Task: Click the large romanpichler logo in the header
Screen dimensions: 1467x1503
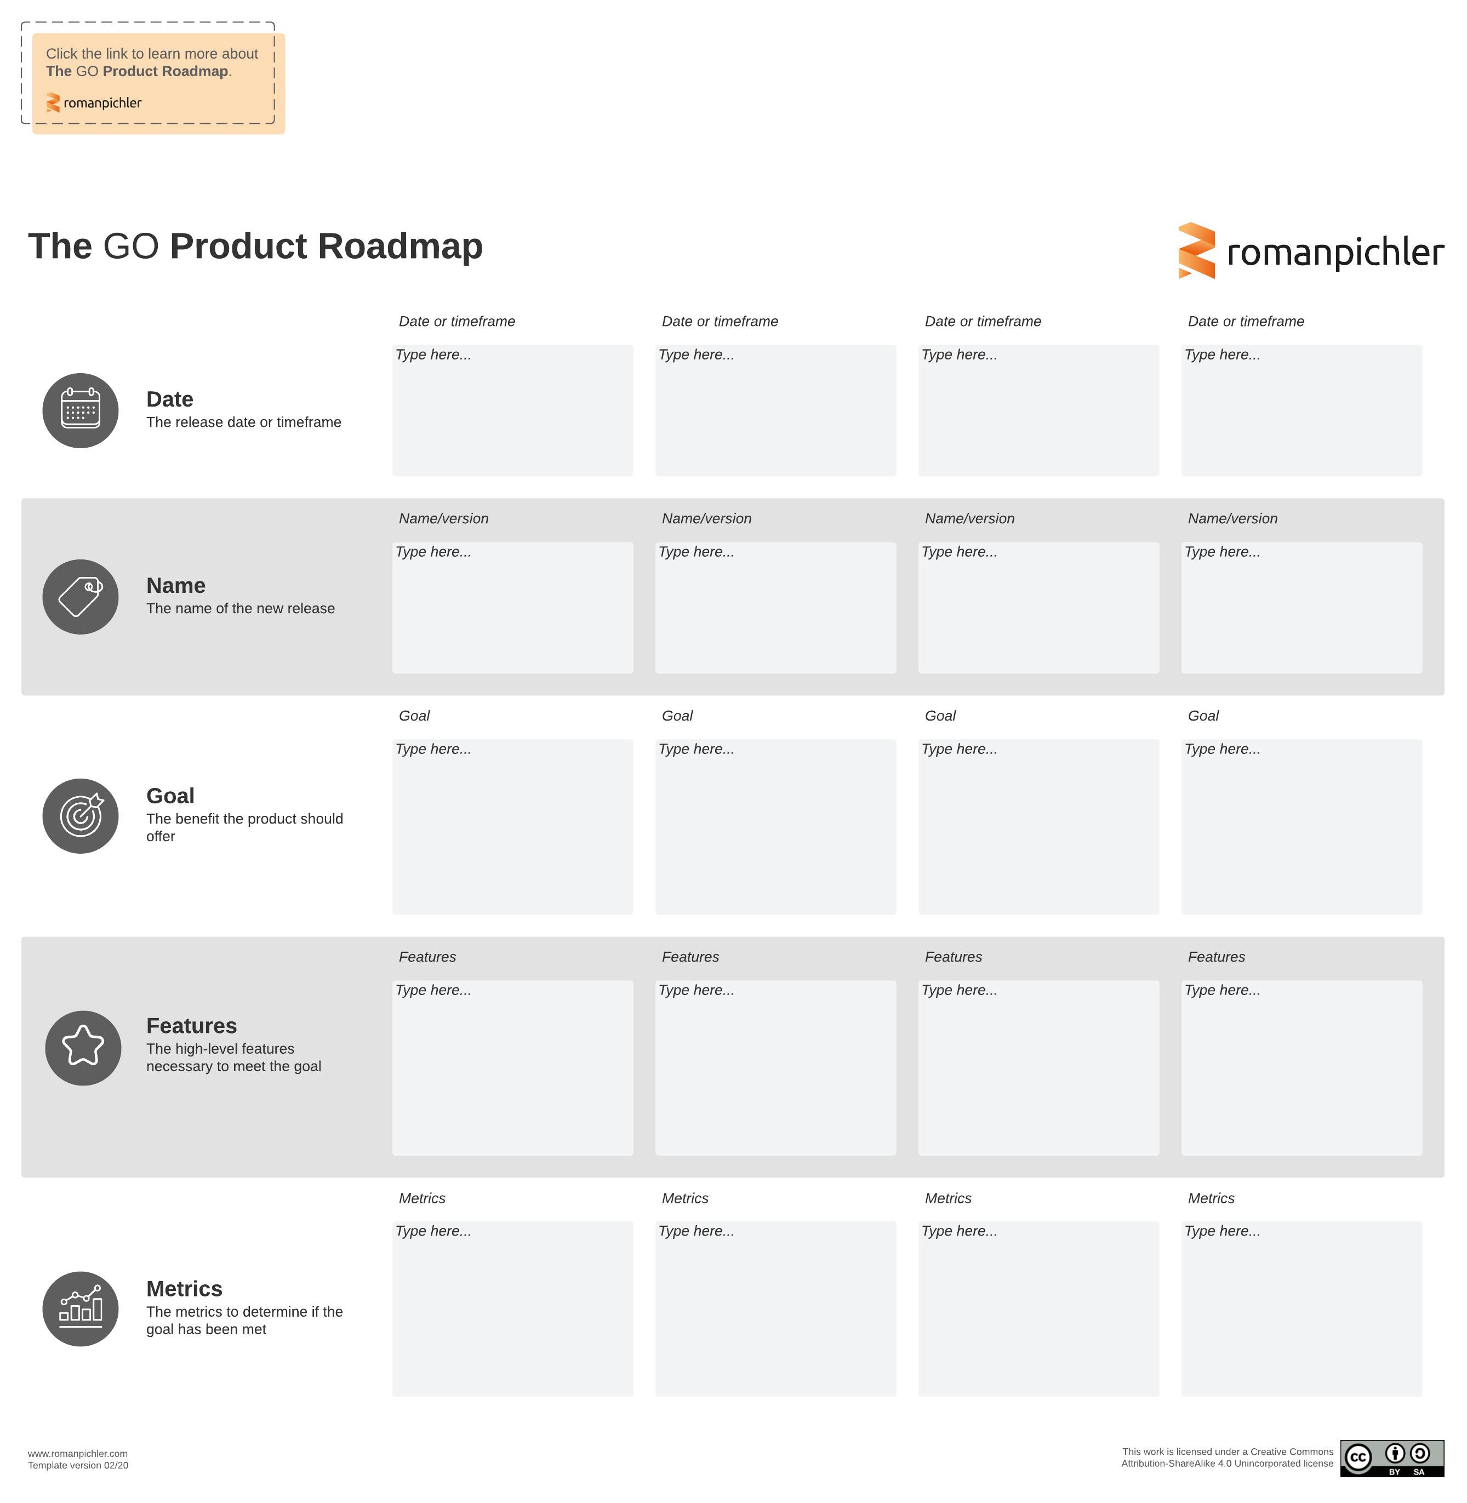Action: coord(1311,251)
